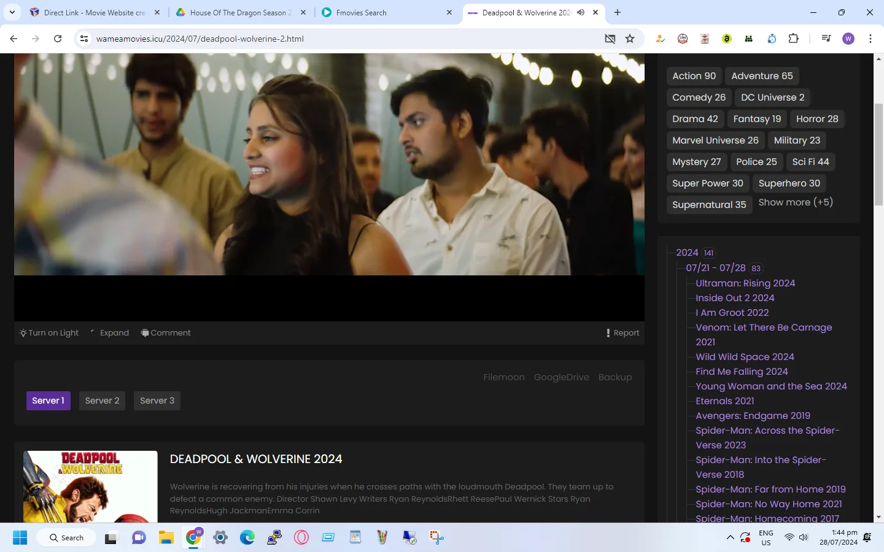Toggle Turn on Light mode

49,332
